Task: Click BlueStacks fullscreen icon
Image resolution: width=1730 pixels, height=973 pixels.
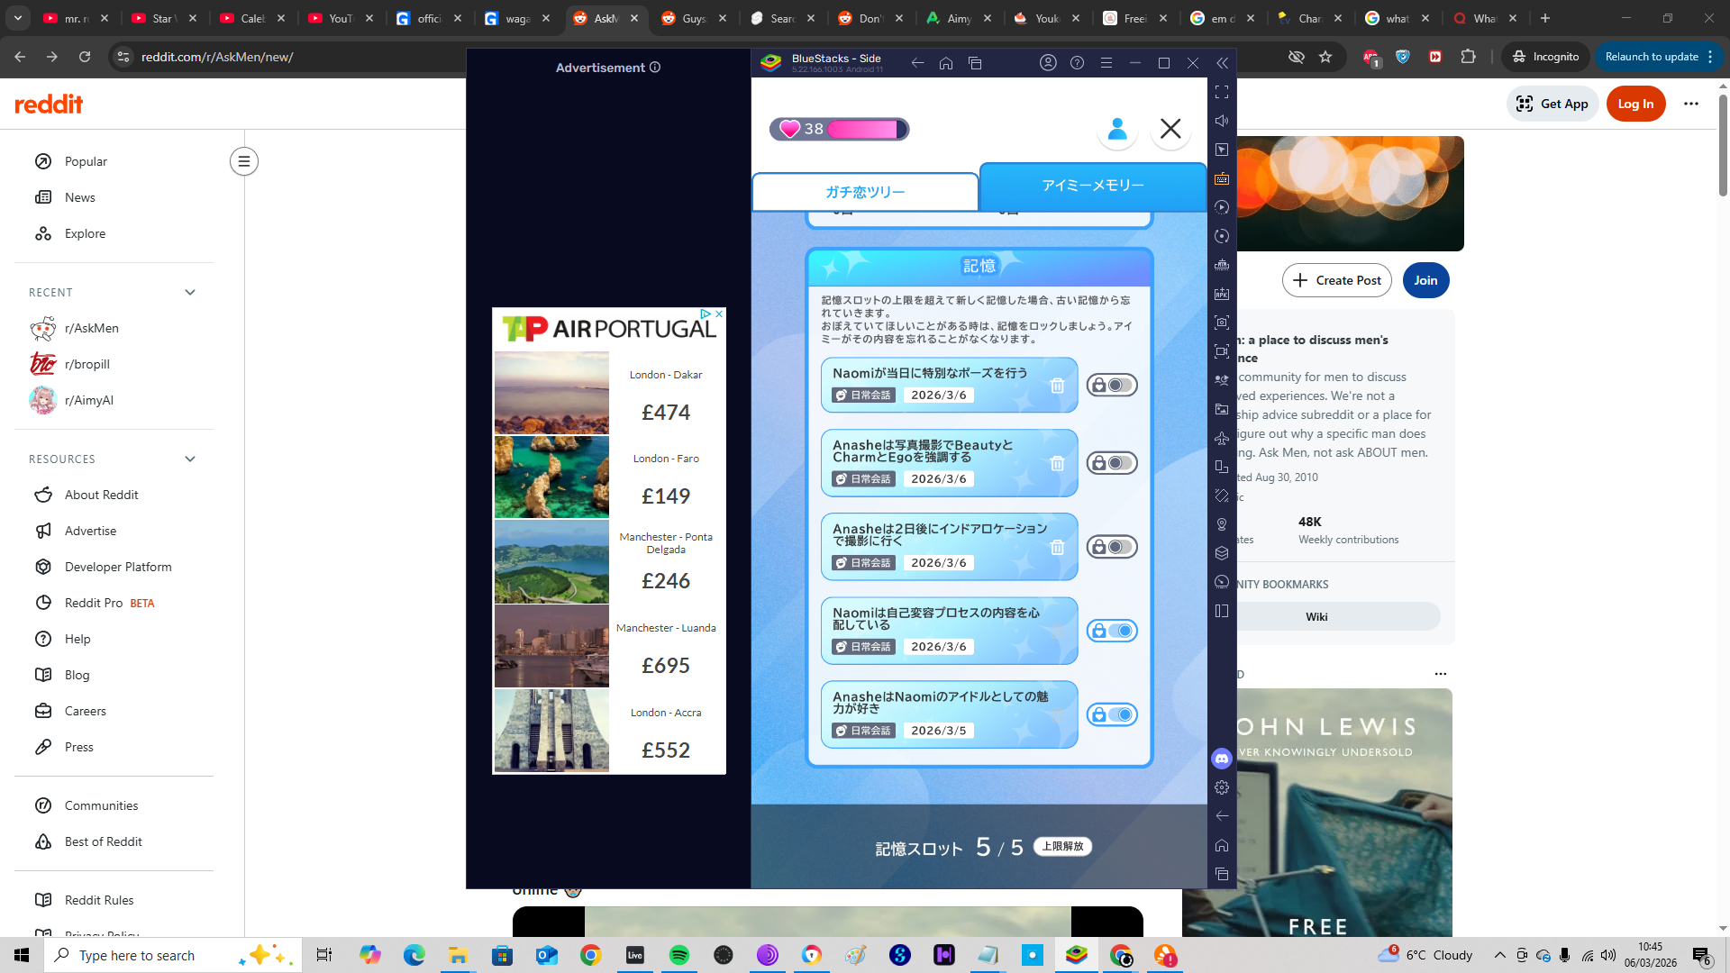Action: click(x=1222, y=92)
